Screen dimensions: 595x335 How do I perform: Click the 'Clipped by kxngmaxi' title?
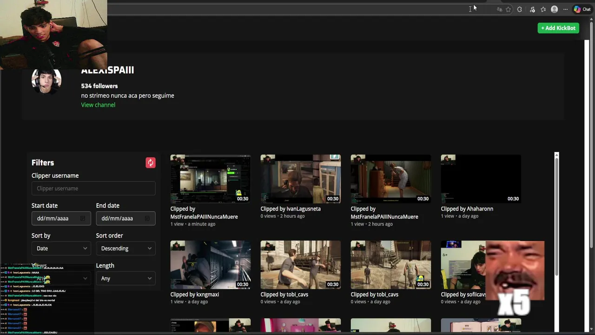194,295
